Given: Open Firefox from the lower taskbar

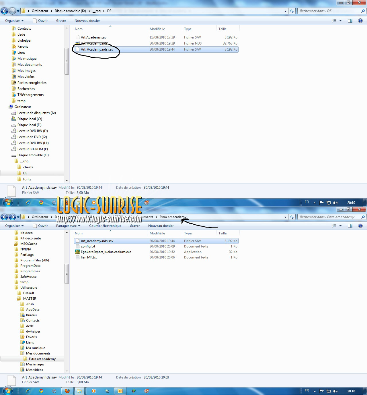Looking at the screenshot, I should [x=67, y=391].
